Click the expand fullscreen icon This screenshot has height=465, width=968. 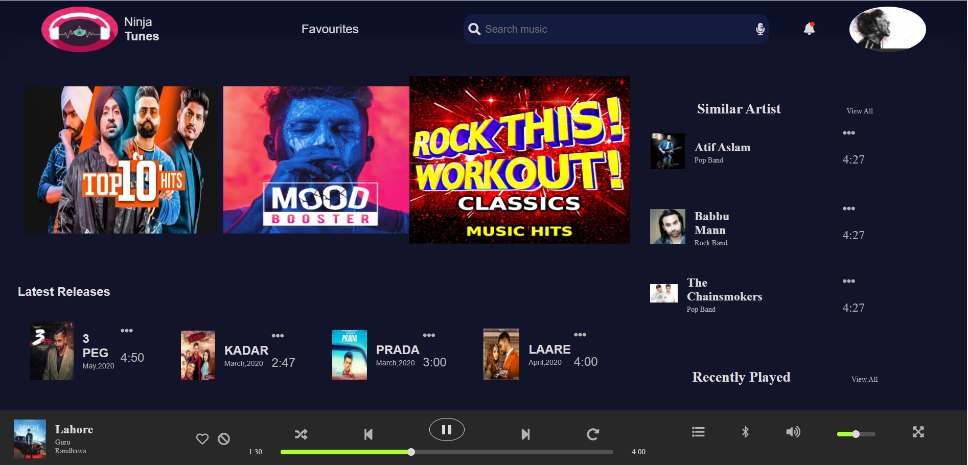click(918, 432)
